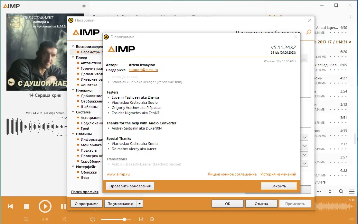The image size is (358, 224).
Task: Mute sound via speaker icon
Action: 92,219
